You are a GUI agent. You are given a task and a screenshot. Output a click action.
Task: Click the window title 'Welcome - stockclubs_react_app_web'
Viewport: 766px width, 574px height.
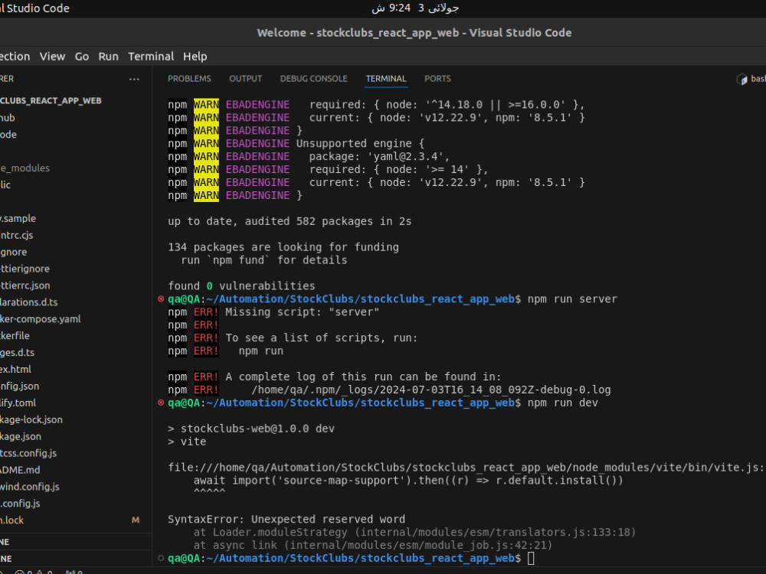pyautogui.click(x=414, y=33)
